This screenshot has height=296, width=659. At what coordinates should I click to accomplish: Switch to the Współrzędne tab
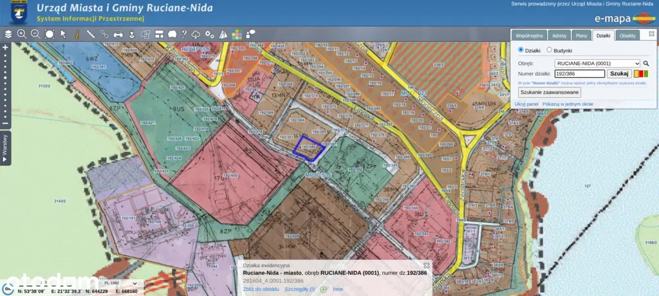click(530, 35)
